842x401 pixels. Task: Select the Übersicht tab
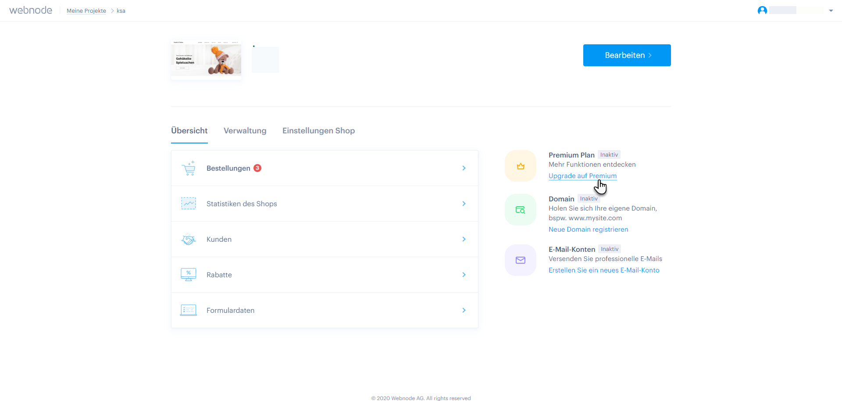pyautogui.click(x=189, y=131)
